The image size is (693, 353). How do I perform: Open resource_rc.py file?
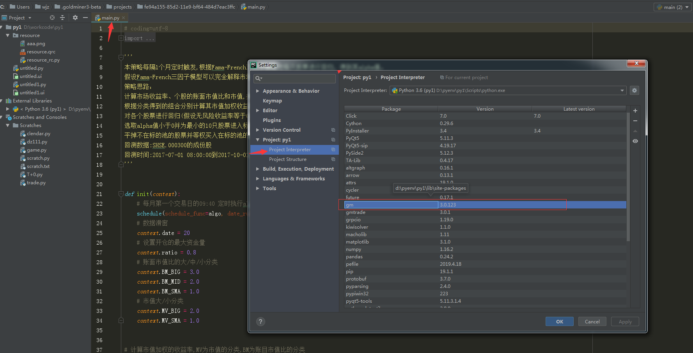pos(43,60)
